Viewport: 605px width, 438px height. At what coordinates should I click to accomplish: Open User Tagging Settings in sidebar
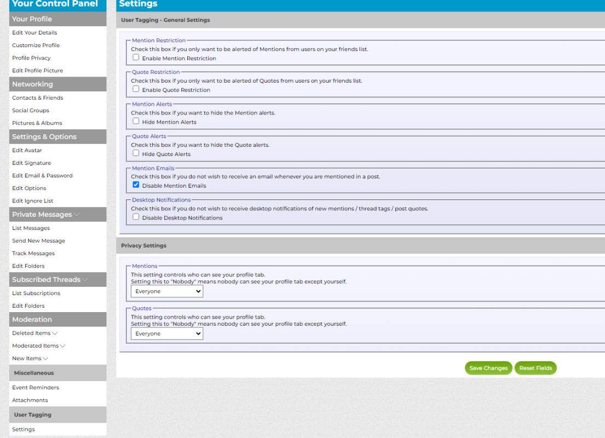(x=24, y=429)
